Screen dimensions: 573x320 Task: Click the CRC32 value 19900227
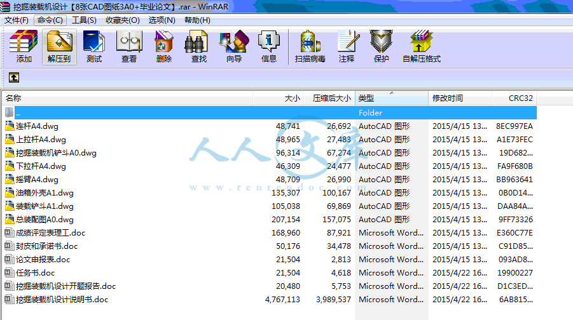click(x=515, y=273)
